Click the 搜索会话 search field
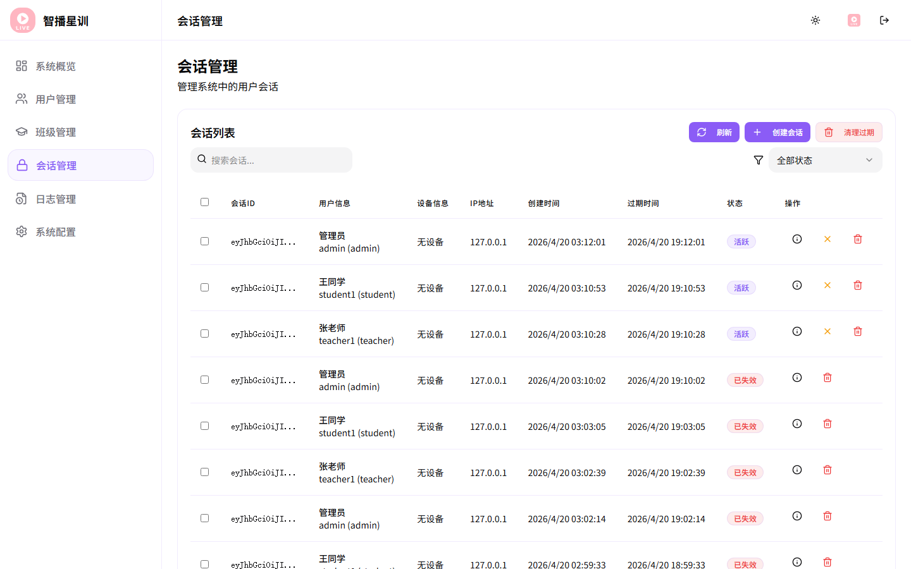 (x=271, y=160)
